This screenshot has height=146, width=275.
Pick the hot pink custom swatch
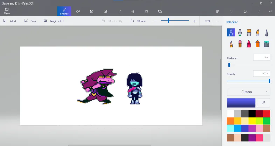pos(259,138)
